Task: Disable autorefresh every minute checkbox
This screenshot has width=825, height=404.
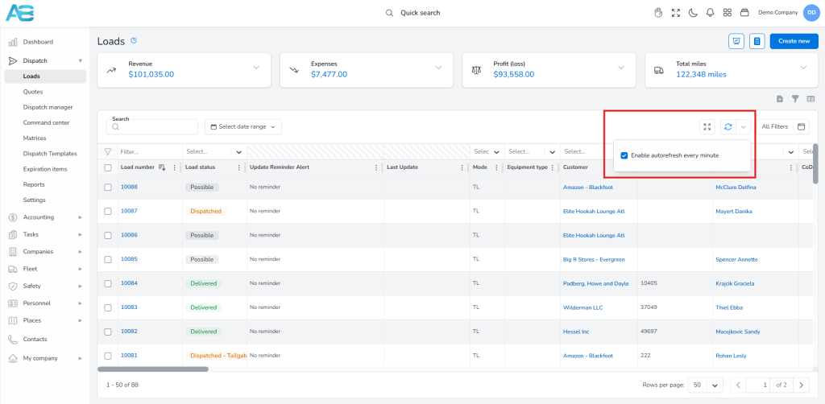Action: click(x=624, y=155)
